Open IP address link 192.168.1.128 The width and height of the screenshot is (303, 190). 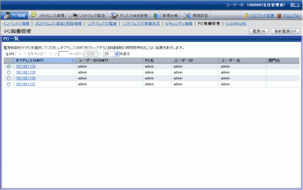[x=25, y=66]
